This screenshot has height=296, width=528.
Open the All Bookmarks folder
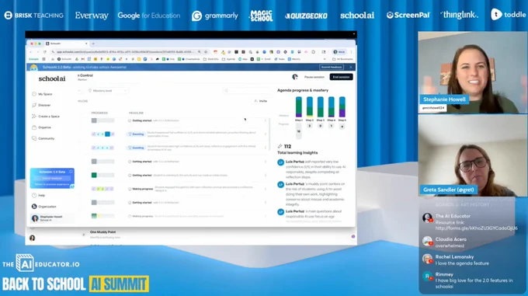(x=342, y=59)
